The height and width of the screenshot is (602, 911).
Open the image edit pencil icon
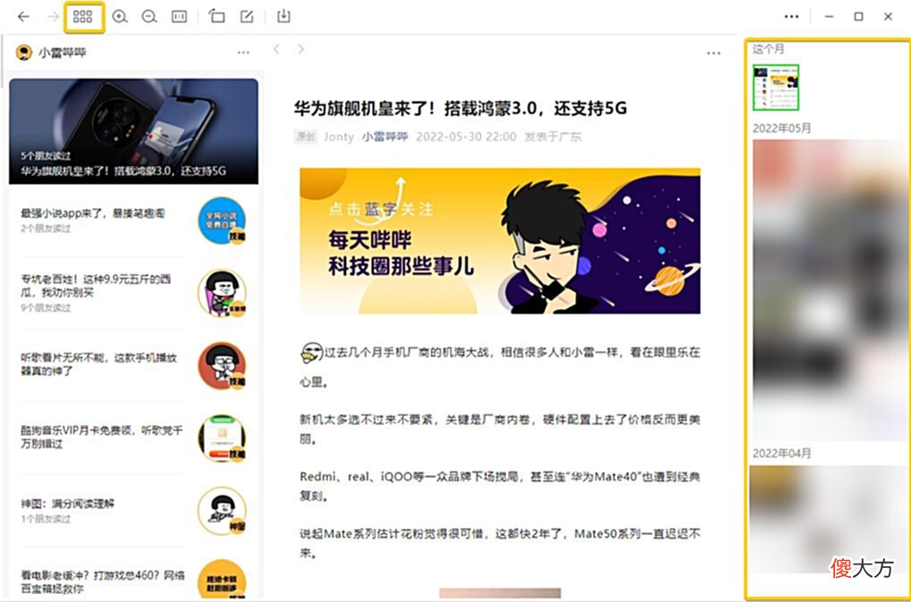(247, 16)
